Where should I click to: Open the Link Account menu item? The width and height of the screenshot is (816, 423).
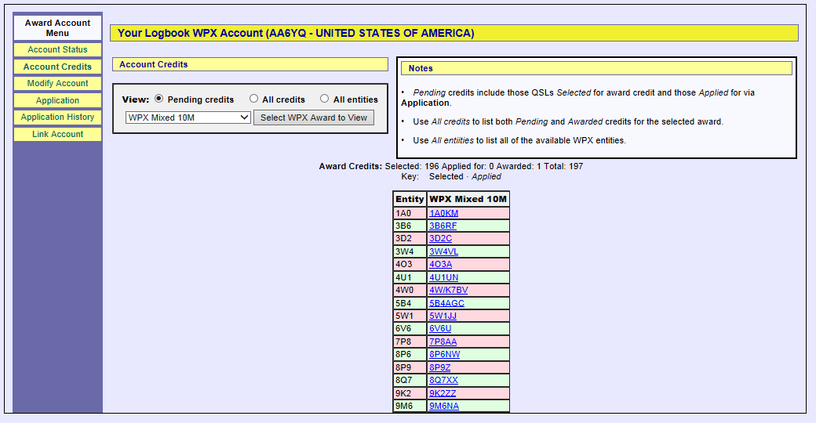click(x=57, y=134)
